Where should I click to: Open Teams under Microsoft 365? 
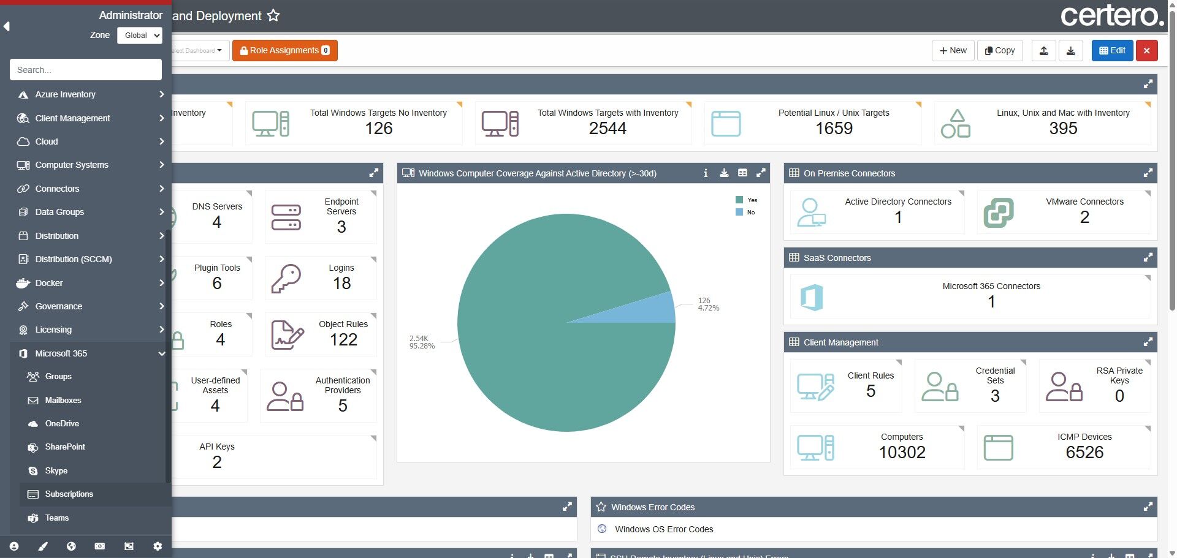(x=95, y=518)
